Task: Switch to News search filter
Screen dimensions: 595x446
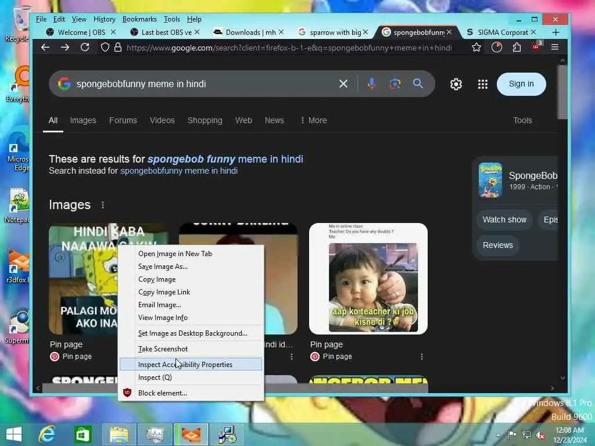Action: [274, 120]
